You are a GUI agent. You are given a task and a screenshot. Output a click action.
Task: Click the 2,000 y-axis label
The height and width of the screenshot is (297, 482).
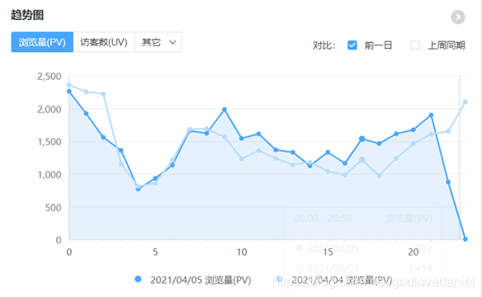point(50,109)
